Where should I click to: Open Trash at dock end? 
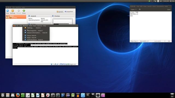pyautogui.click(x=172, y=95)
